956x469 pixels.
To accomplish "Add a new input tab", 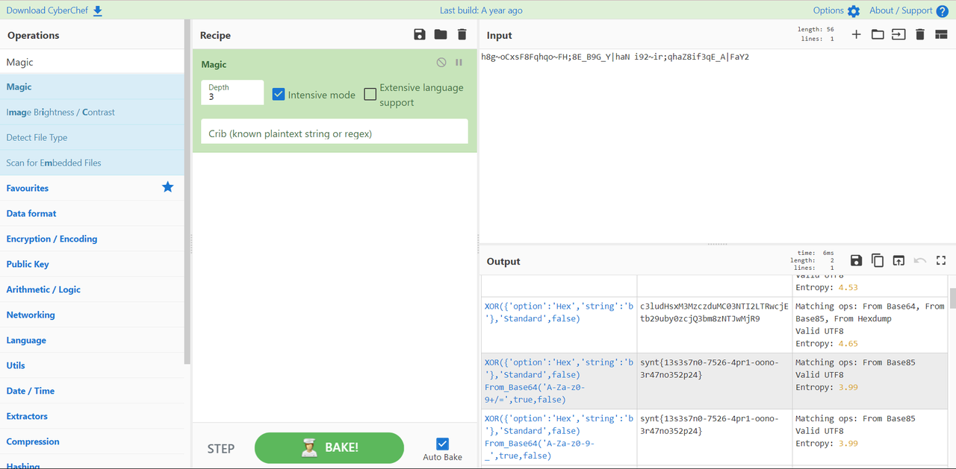I will pyautogui.click(x=856, y=35).
